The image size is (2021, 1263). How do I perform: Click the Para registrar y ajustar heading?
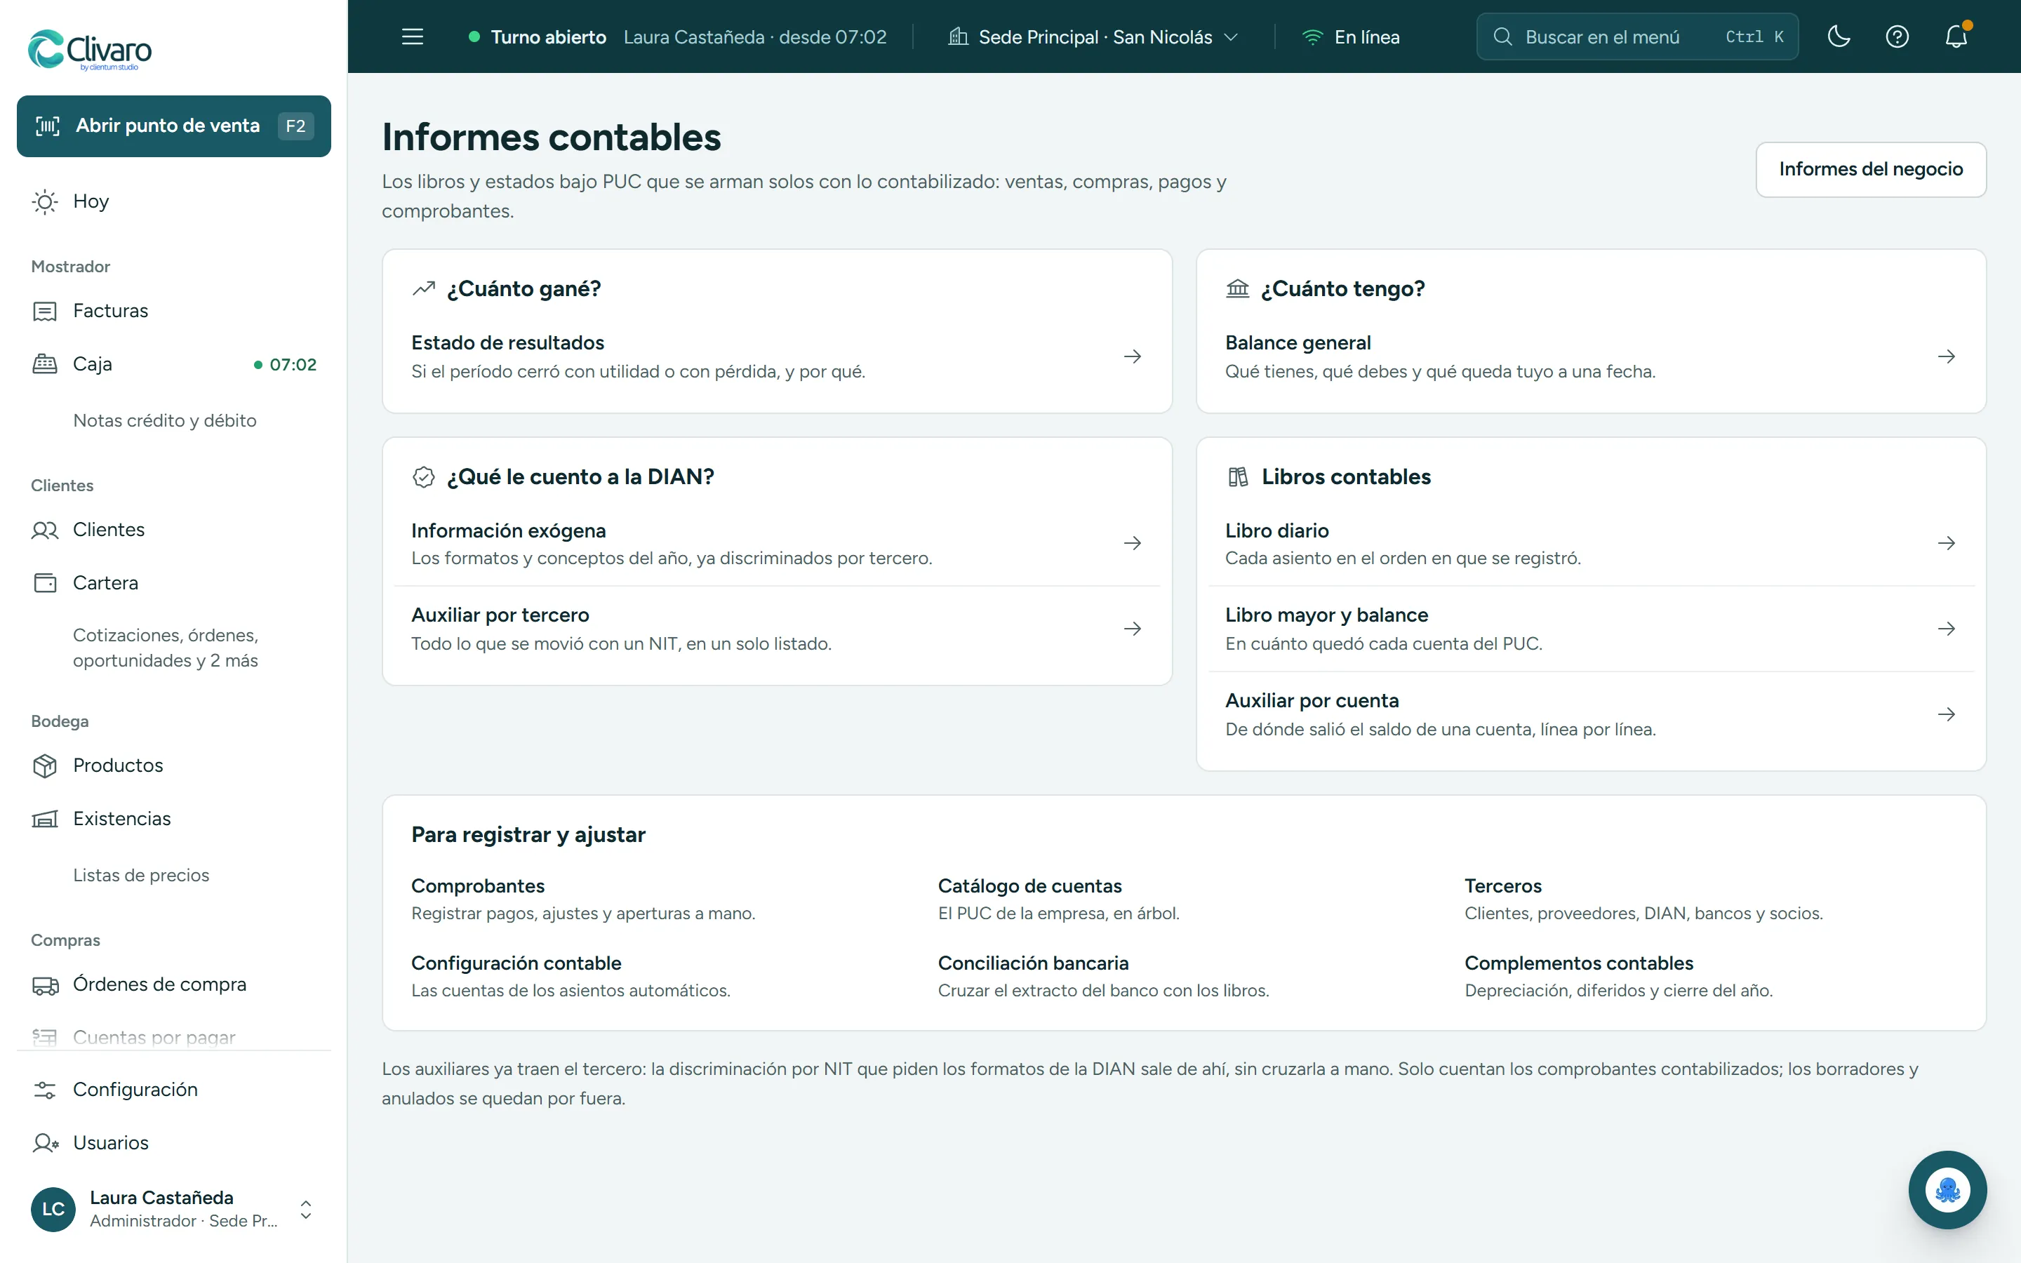coord(528,834)
